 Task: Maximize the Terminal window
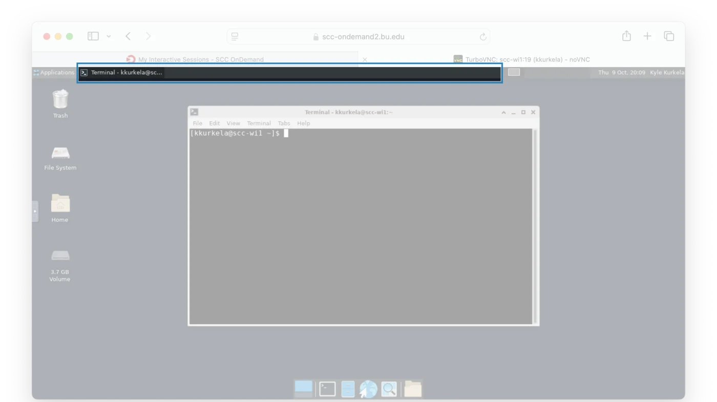click(x=523, y=112)
